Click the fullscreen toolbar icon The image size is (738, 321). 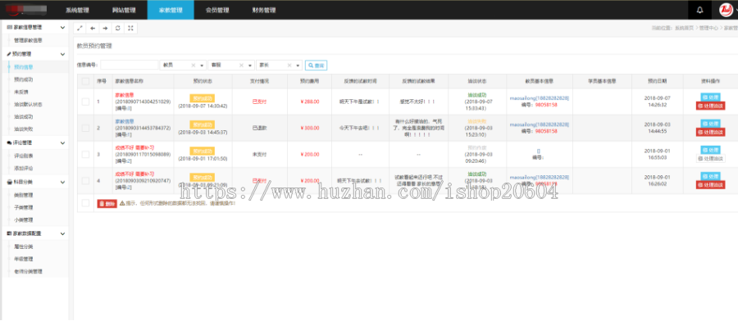point(131,28)
